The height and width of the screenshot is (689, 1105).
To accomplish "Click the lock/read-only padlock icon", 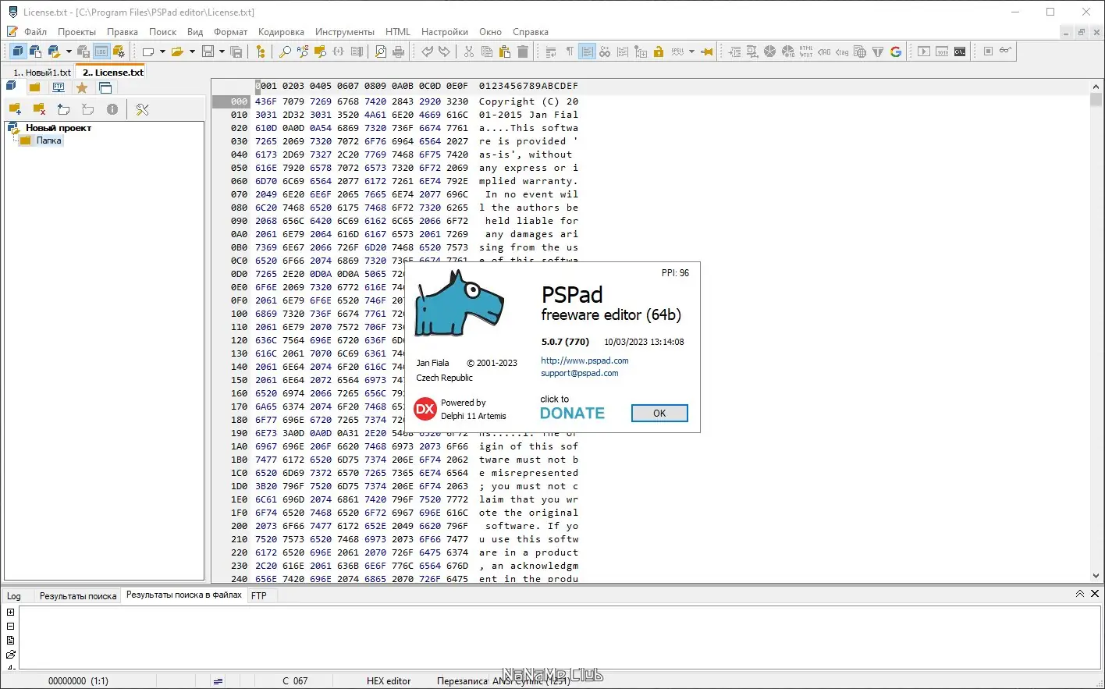I will (659, 51).
